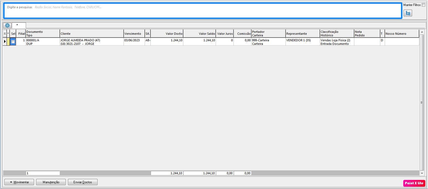Open the gear settings tab icon

[x=7, y=25]
